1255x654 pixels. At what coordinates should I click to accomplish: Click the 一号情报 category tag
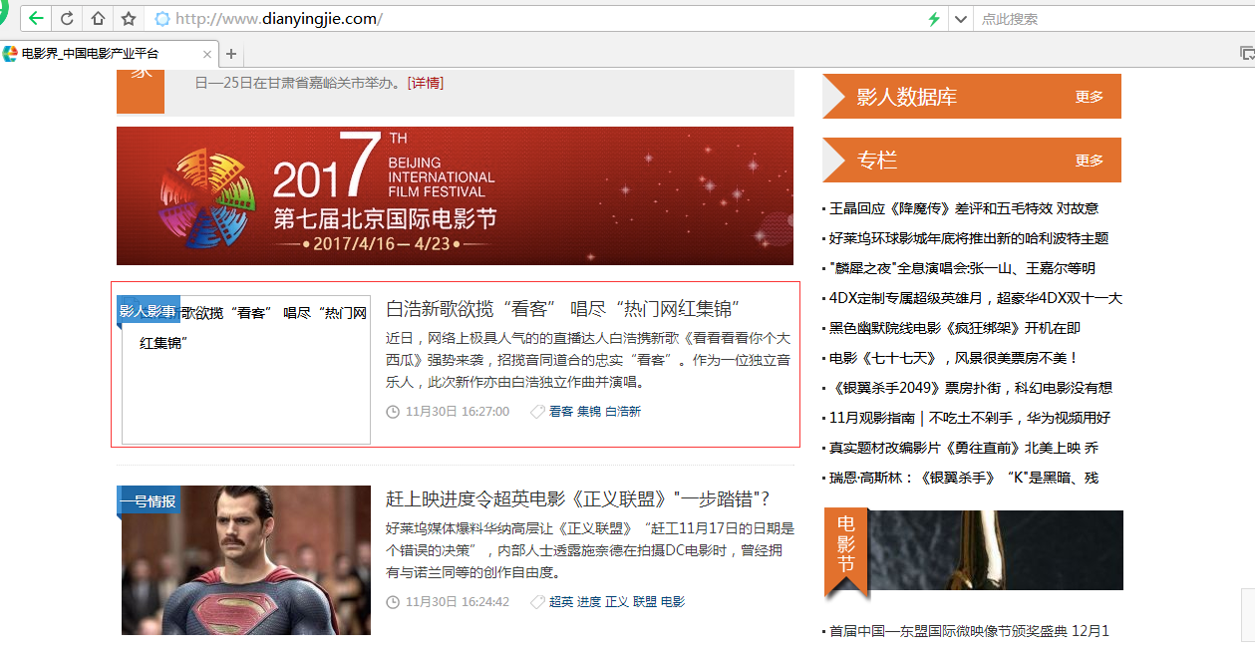(148, 500)
